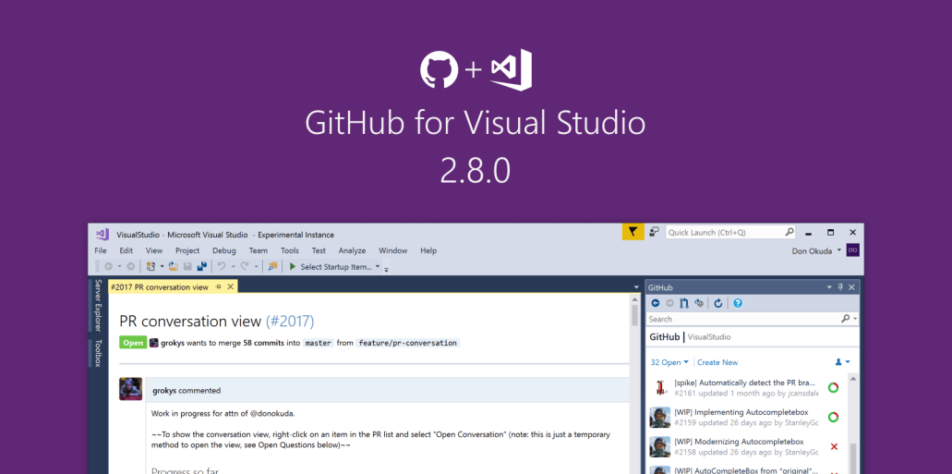Refresh the GitHub pane
Screen dimensions: 952x474
[718, 303]
